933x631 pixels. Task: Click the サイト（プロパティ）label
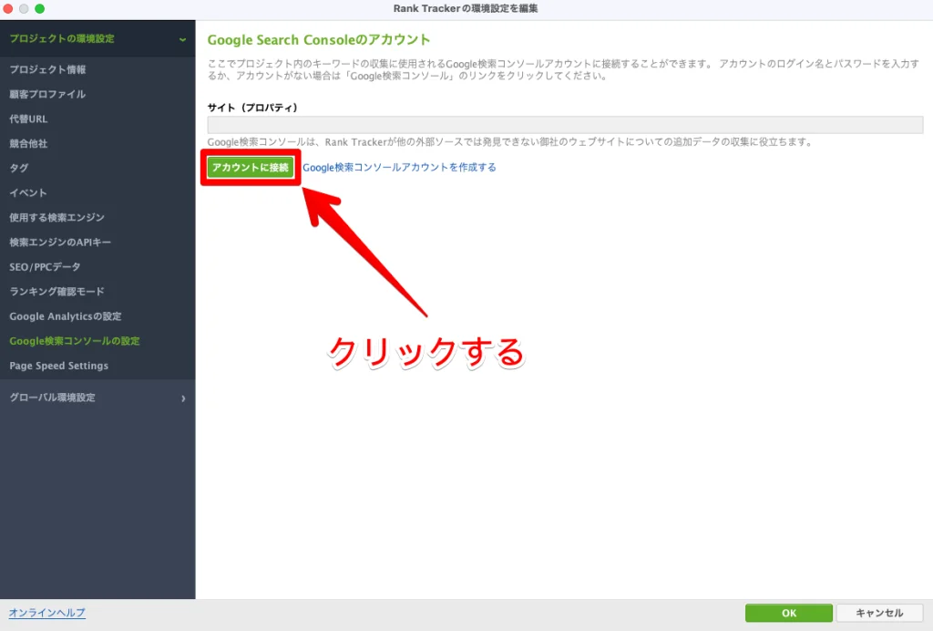click(252, 108)
